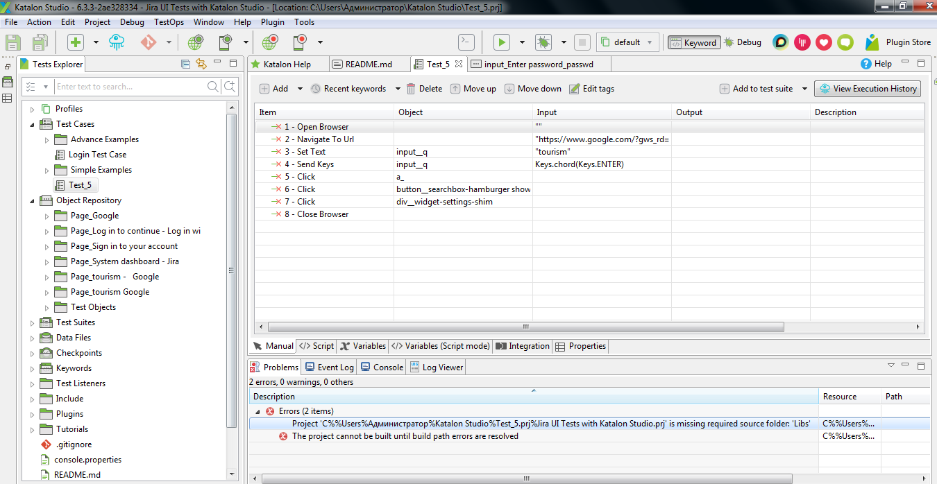
Task: Open the Plugin menu
Action: pos(273,21)
